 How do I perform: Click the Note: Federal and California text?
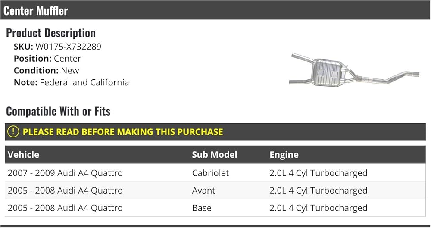[x=71, y=82]
